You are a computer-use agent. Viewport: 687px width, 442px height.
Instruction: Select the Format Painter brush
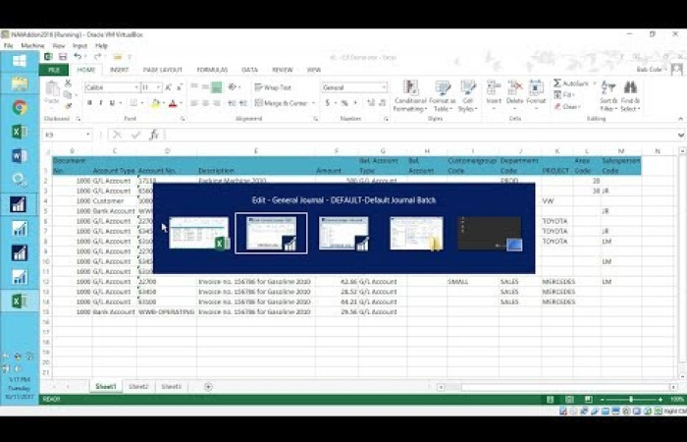coord(68,106)
